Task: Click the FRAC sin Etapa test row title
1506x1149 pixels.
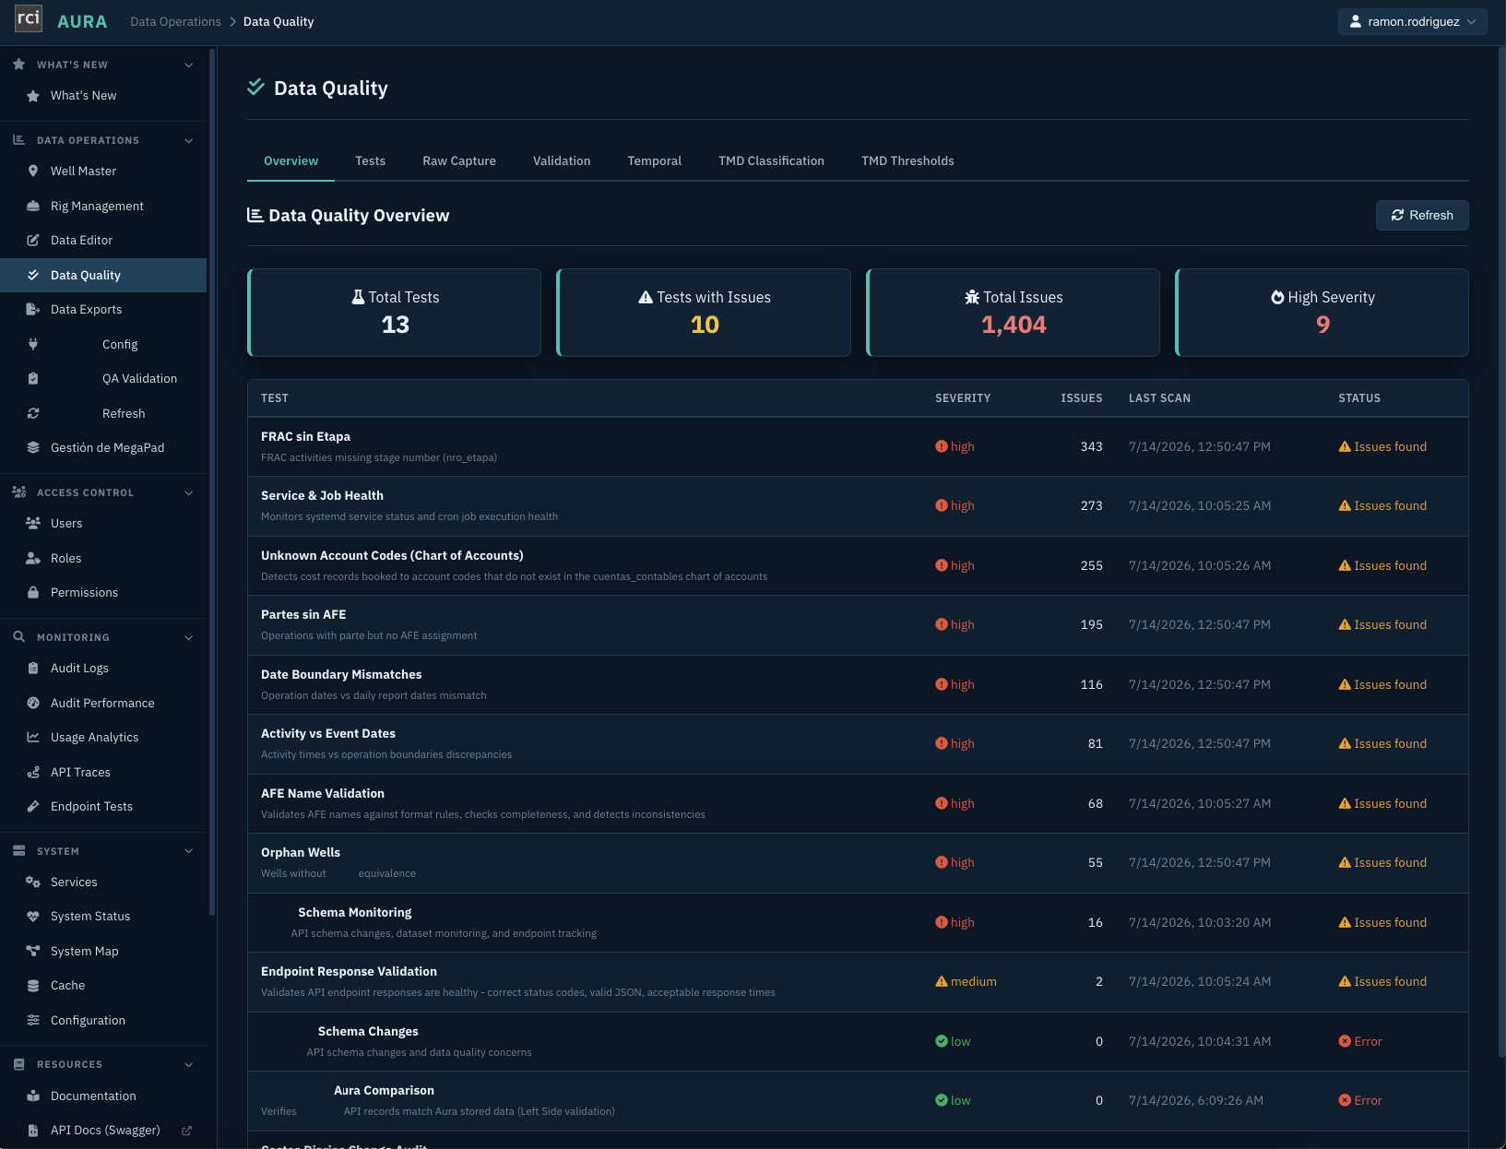Action: [305, 436]
